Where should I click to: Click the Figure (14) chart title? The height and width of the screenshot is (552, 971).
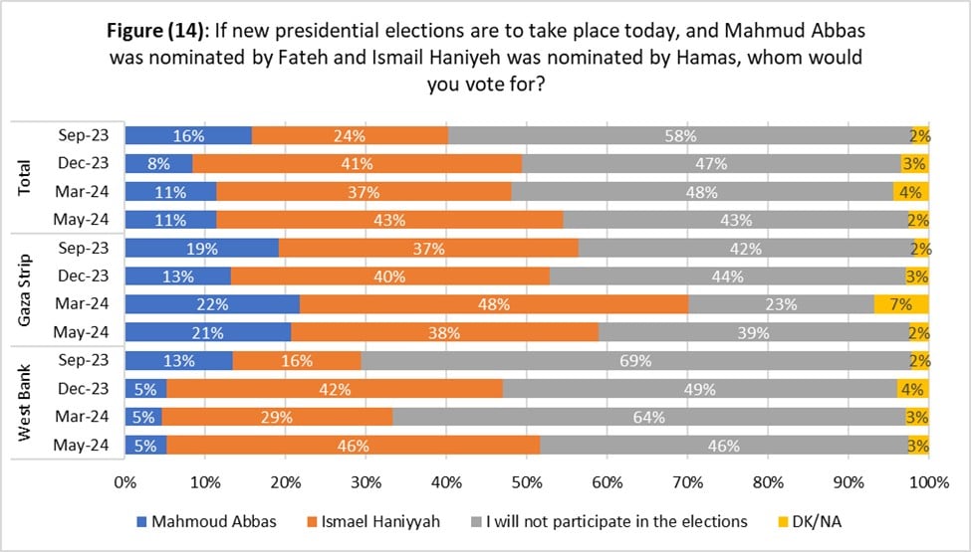point(486,57)
